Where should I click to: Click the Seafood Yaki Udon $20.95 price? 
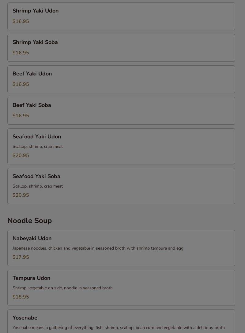click(21, 155)
